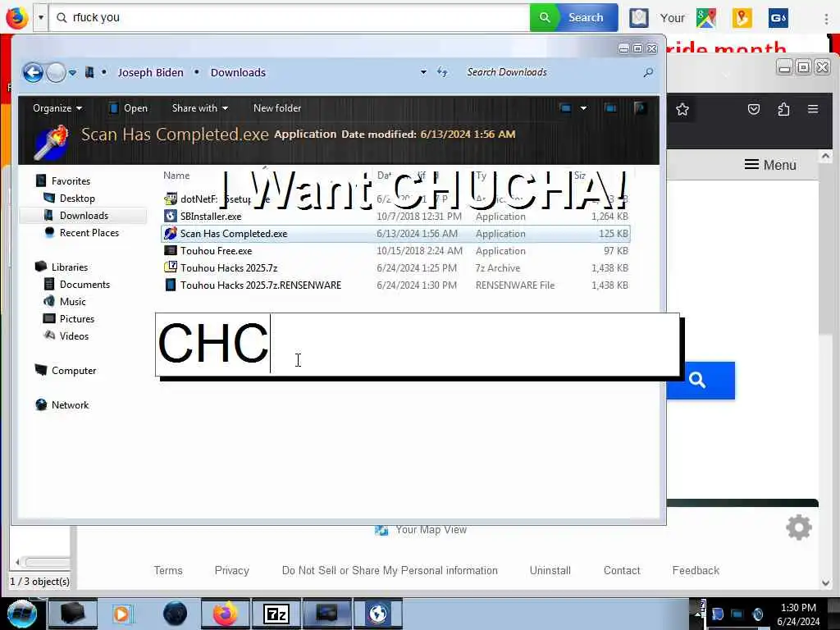Open the Organize menu
This screenshot has height=630, width=840.
point(57,108)
